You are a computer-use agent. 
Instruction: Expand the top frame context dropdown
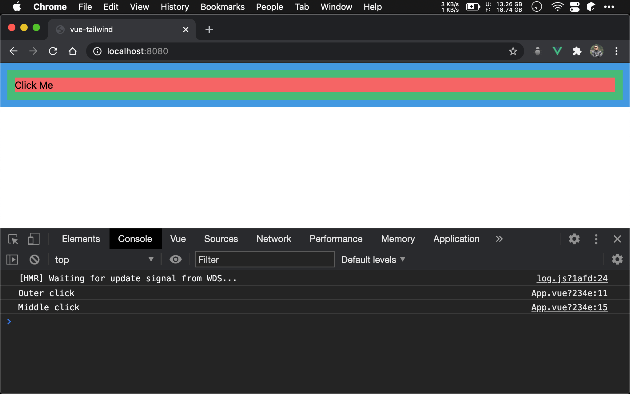(x=151, y=260)
